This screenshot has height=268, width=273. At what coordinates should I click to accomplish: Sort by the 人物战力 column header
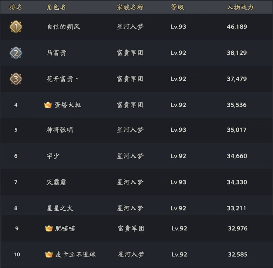click(x=240, y=7)
